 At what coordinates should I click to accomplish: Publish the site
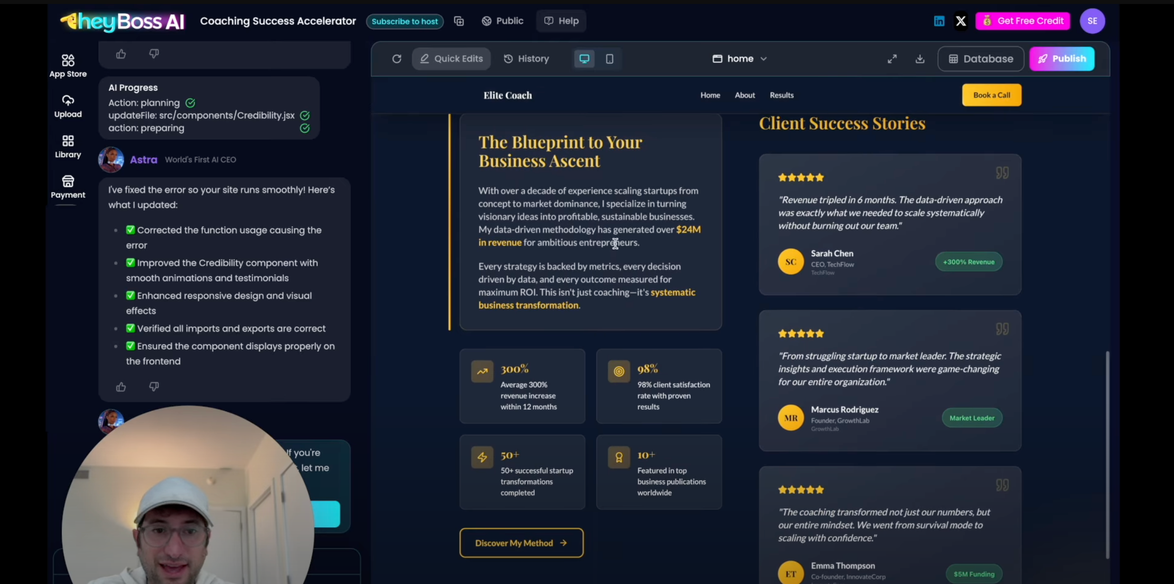(1062, 59)
